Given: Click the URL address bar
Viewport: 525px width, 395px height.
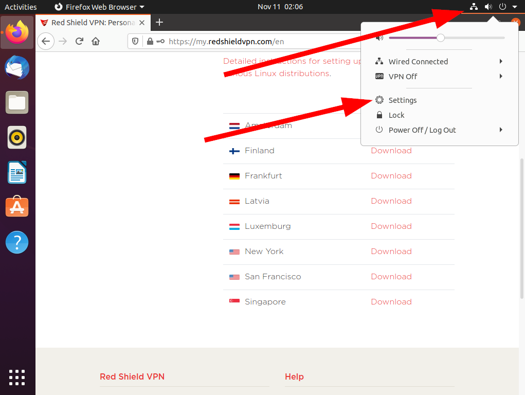Looking at the screenshot, I should tap(247, 42).
